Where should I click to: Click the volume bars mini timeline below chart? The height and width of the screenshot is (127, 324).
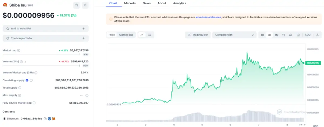click(205, 116)
